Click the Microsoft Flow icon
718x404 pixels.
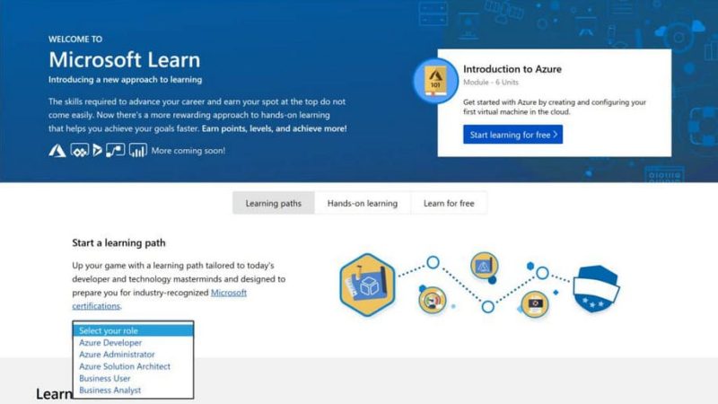(116, 151)
